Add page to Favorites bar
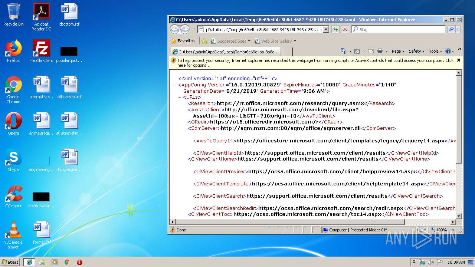 (204, 41)
